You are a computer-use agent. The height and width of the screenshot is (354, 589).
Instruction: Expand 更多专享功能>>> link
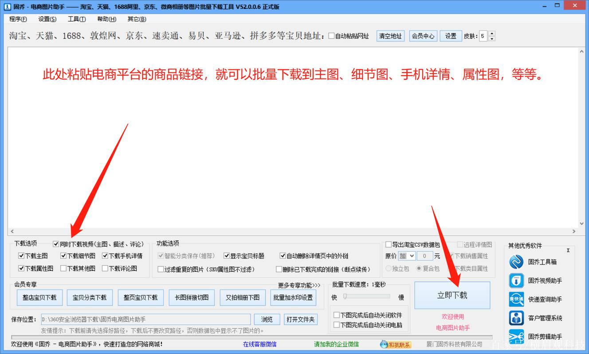pos(299,285)
